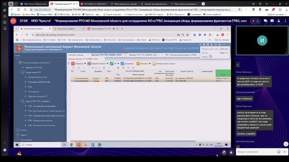Screen dimensions: 289x162
Task: Toggle the select-all circle in table header
Action: [x=72, y=71]
